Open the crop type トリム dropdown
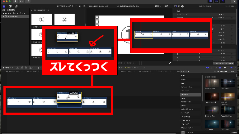The width and height of the screenshot is (239, 134). click(x=221, y=50)
